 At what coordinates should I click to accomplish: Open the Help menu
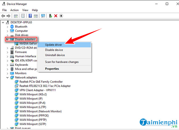point(35,10)
